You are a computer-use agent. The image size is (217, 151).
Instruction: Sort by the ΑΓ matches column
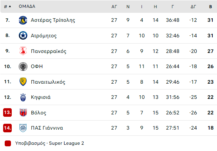pyautogui.click(x=114, y=7)
